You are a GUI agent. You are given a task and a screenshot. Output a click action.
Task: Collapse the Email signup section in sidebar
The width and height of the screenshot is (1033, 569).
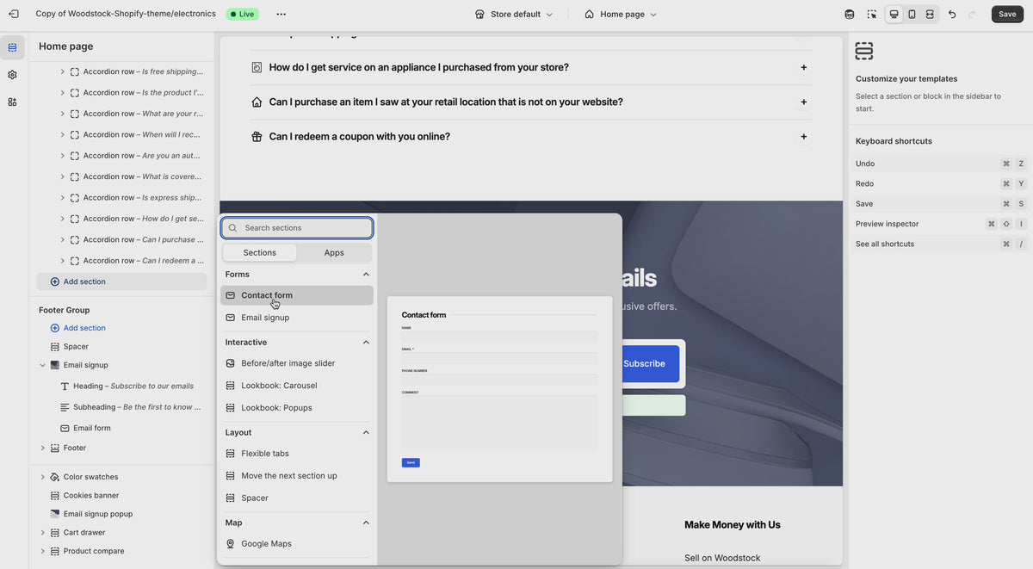(x=42, y=365)
